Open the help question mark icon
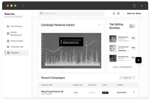The width and height of the screenshot is (151, 101). pyautogui.click(x=118, y=14)
